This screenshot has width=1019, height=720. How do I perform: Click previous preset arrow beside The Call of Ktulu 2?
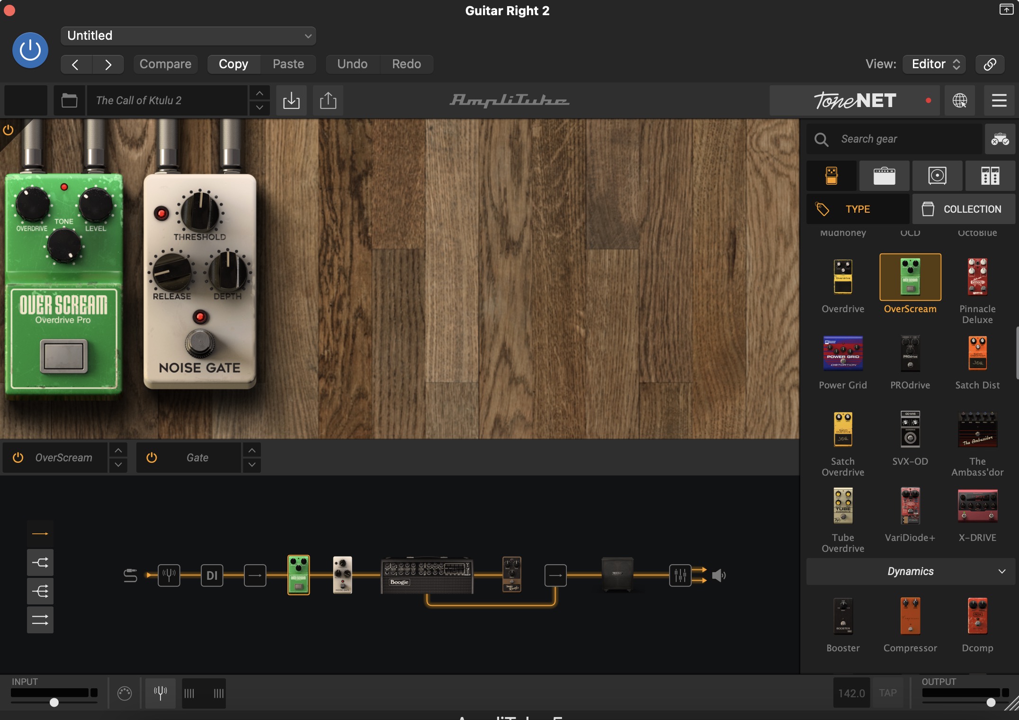pyautogui.click(x=259, y=93)
